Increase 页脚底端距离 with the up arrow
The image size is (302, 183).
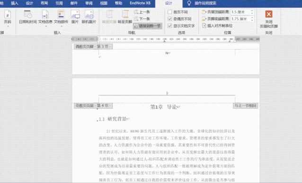[x=252, y=18]
